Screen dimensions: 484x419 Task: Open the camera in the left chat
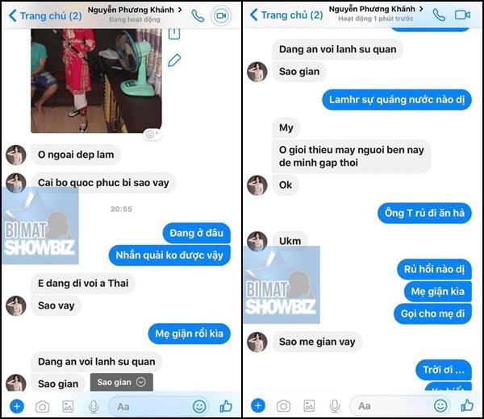42,407
